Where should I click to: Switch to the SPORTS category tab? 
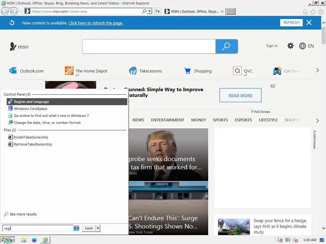(x=220, y=120)
